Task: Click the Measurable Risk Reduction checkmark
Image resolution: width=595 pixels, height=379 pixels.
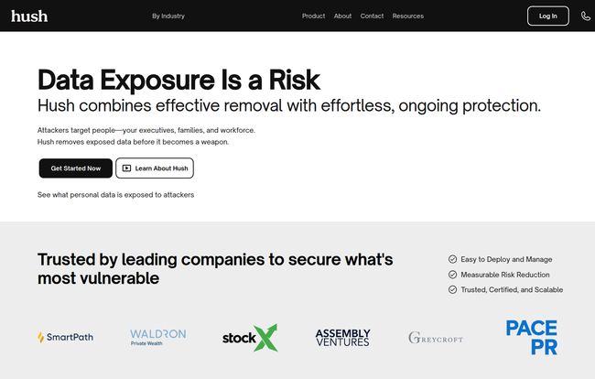Action: pyautogui.click(x=452, y=275)
